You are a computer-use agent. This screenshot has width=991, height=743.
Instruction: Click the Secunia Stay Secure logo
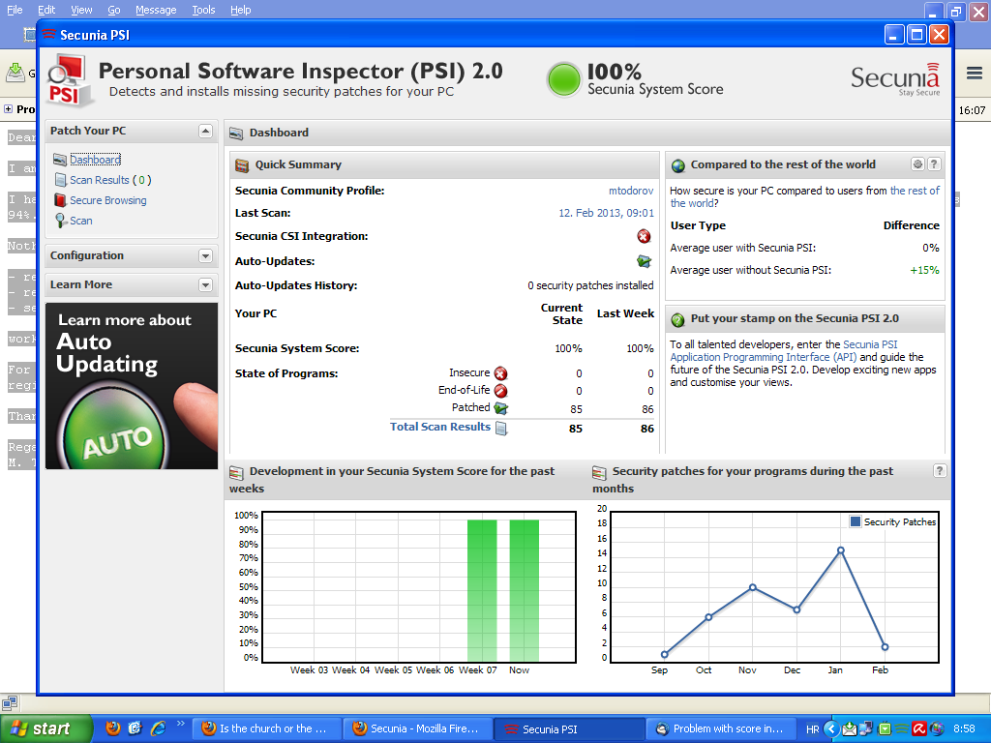895,79
